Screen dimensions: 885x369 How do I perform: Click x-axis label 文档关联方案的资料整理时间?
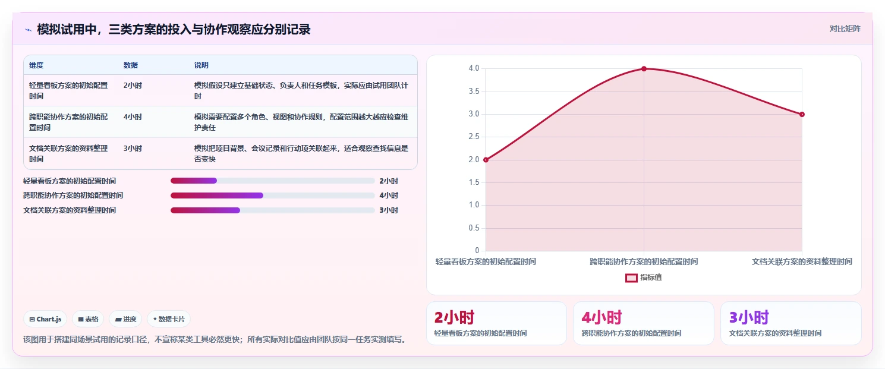802,261
